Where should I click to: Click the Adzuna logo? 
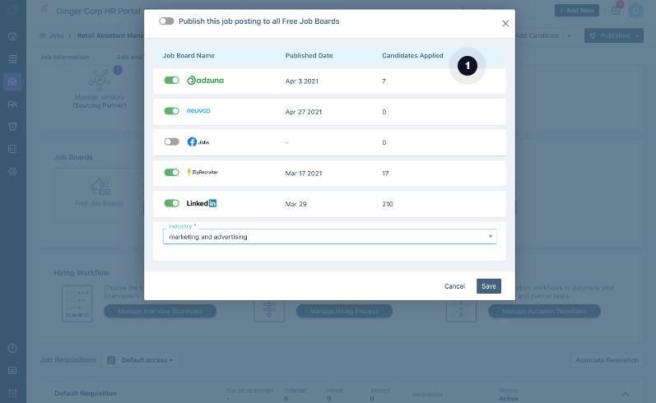[205, 81]
